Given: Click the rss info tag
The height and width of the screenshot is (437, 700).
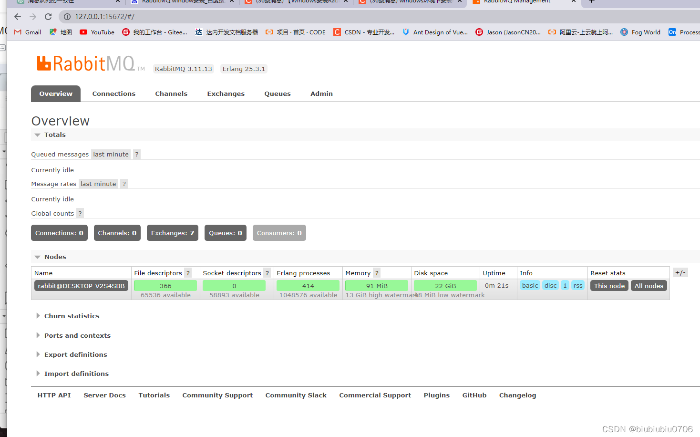Looking at the screenshot, I should [578, 285].
